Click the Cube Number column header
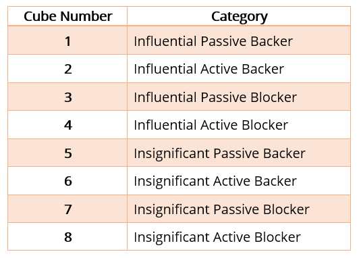The height and width of the screenshot is (258, 359). pyautogui.click(x=67, y=16)
